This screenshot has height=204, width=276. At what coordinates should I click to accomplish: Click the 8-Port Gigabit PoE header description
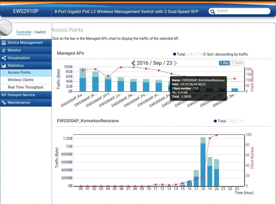click(126, 12)
